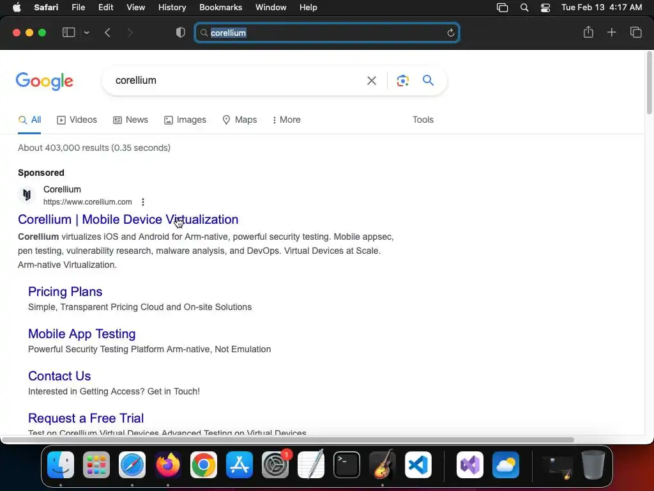Select the All results tab

pos(29,120)
